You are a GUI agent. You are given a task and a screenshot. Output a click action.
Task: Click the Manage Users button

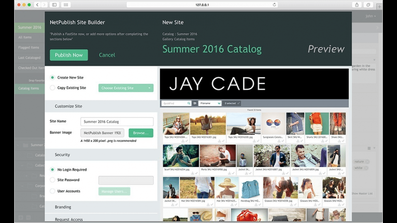pos(114,192)
